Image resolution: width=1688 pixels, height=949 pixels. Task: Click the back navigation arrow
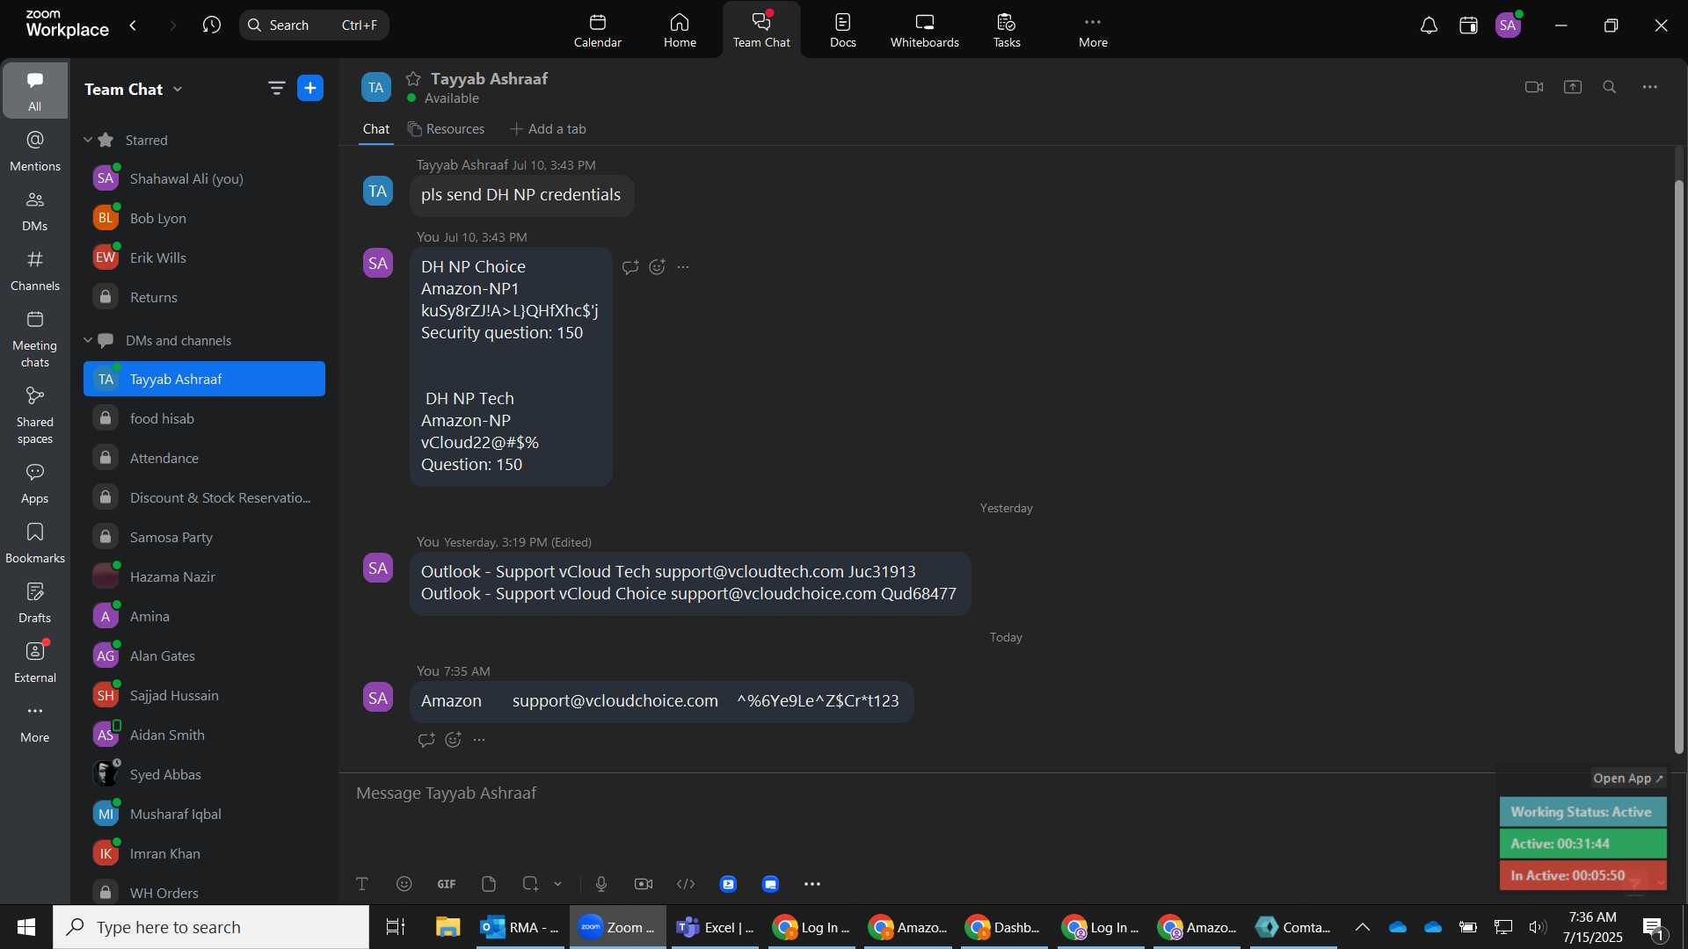click(133, 25)
